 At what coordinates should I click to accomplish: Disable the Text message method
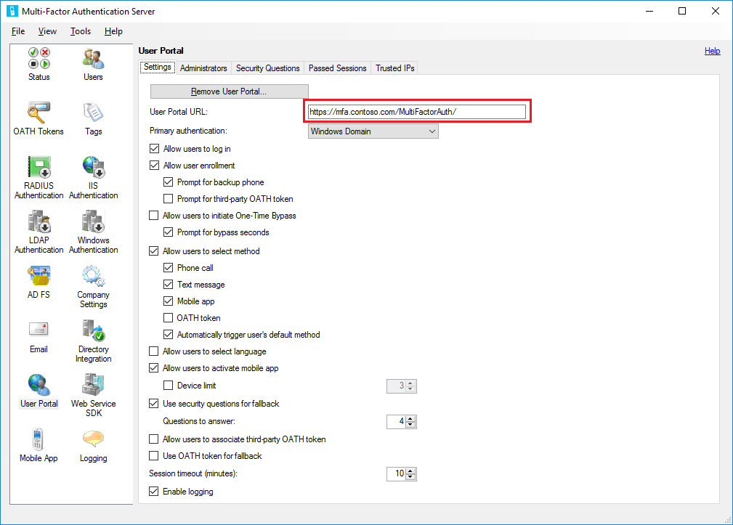[169, 284]
